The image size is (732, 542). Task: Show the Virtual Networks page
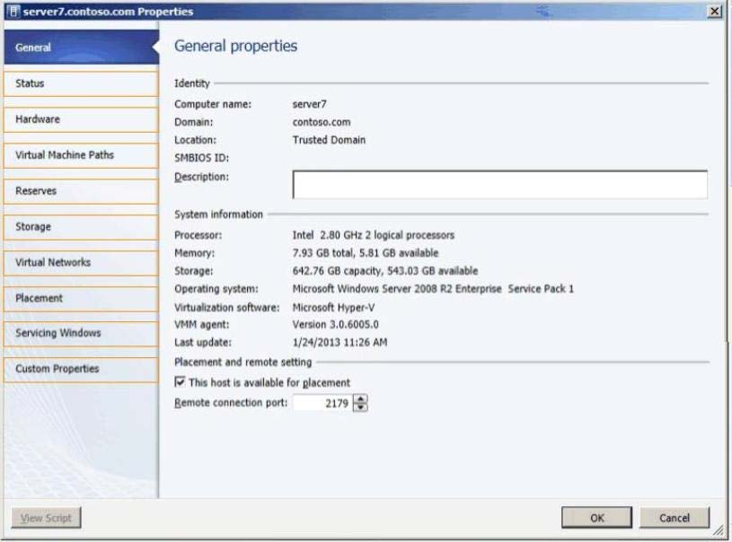click(81, 263)
